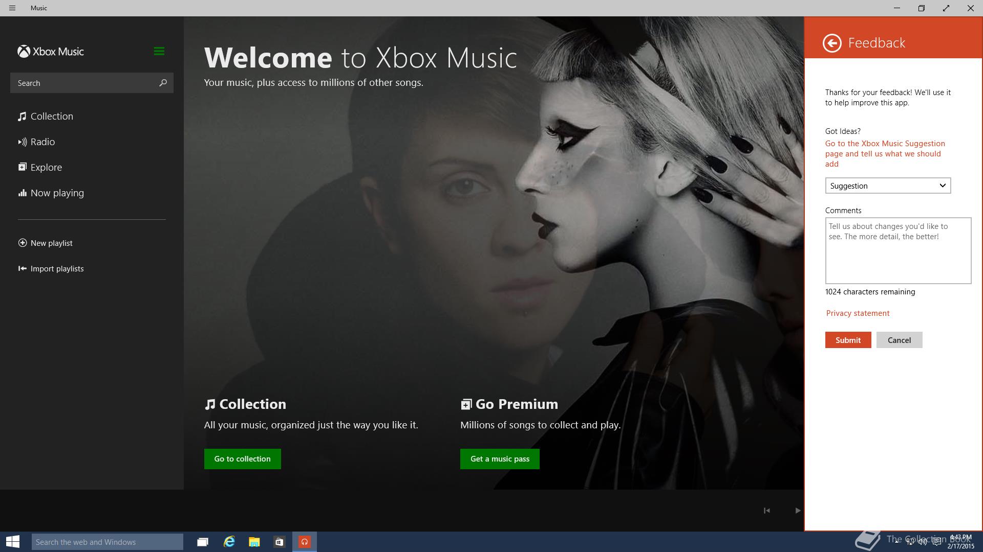Screen dimensions: 983x552
Task: Select Import playlists
Action: (51, 269)
